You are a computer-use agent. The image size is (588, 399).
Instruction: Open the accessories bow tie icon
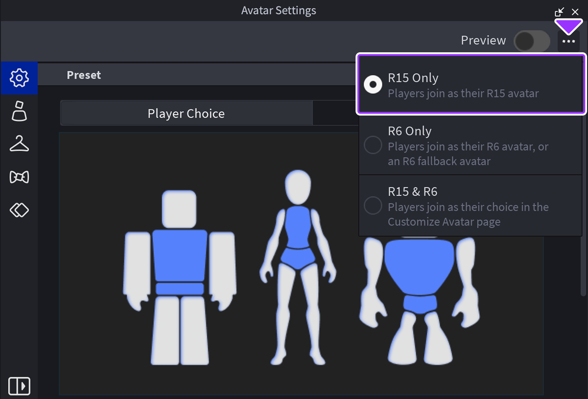[x=19, y=177]
